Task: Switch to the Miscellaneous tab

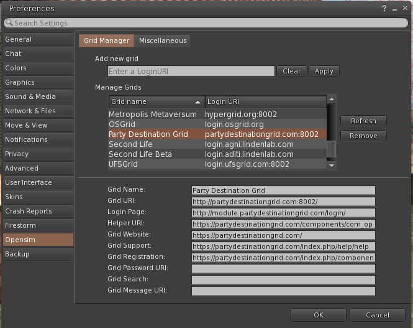Action: (x=163, y=41)
